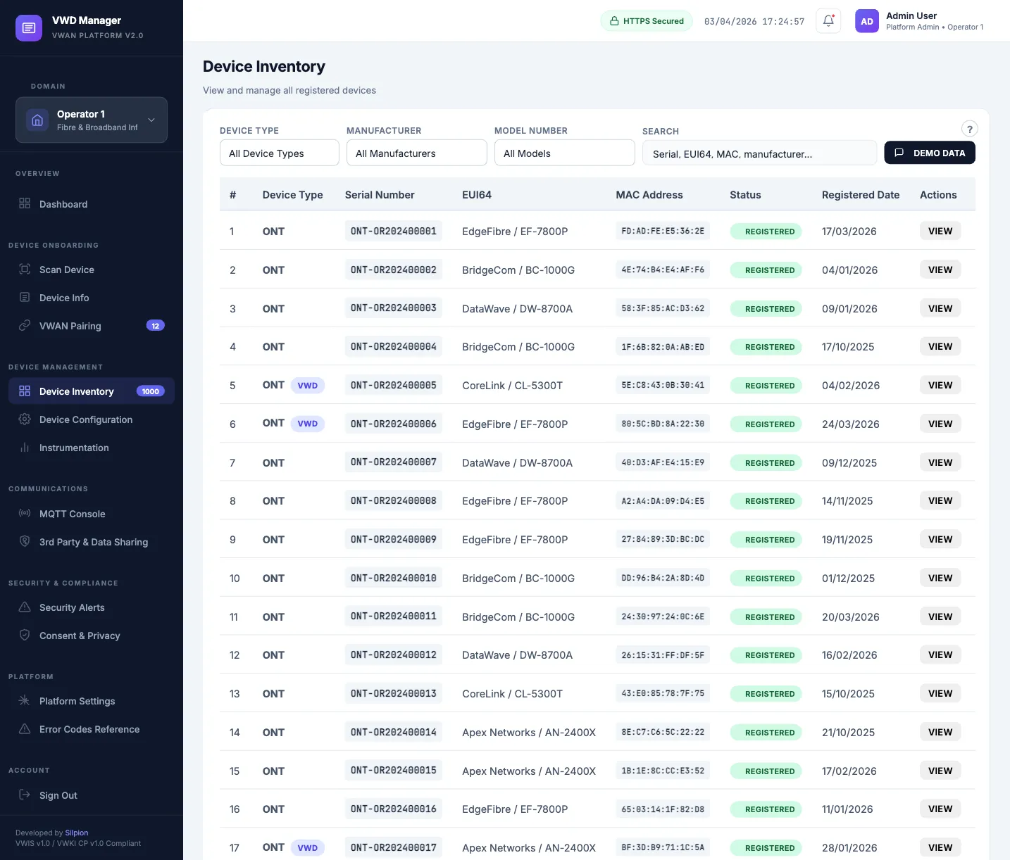The image size is (1010, 860).
Task: Click the VWD Manager logo icon
Action: [29, 28]
